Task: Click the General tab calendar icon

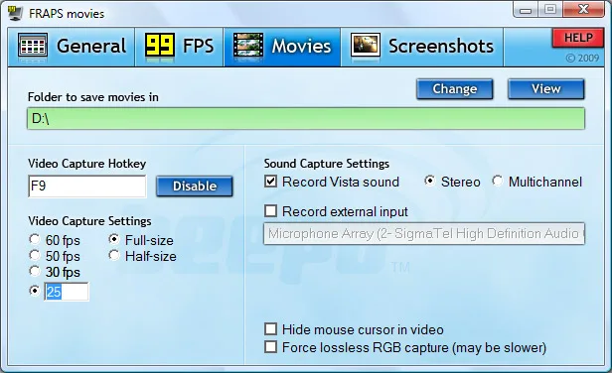Action: [33, 46]
